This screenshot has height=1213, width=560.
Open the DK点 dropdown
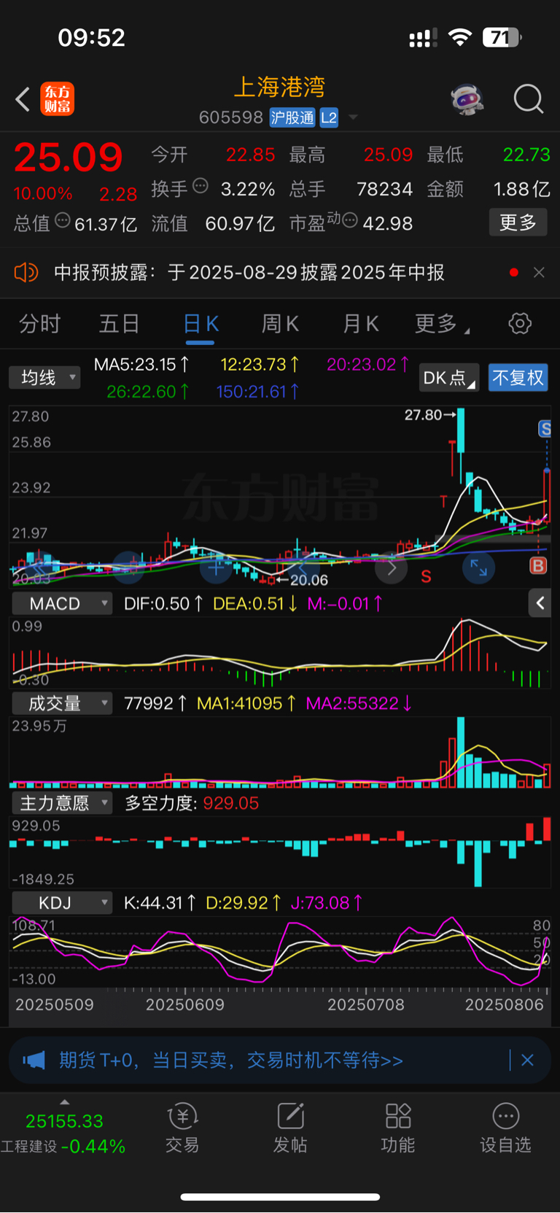[449, 377]
